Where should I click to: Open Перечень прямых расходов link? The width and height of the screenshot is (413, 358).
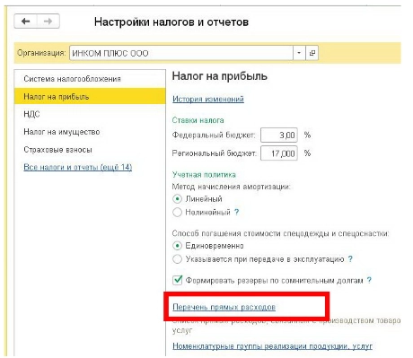pos(224,307)
